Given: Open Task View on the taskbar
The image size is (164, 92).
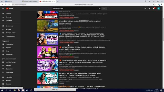Looking at the screenshot, I should (x=10, y=90).
